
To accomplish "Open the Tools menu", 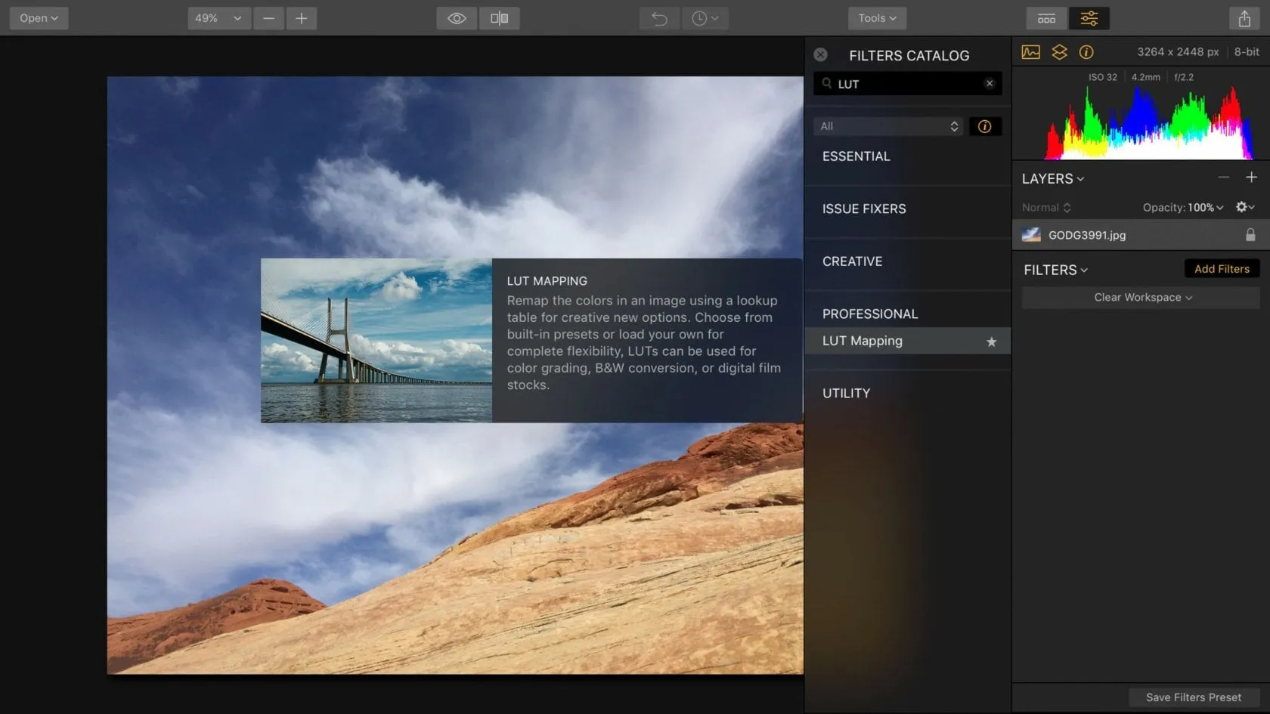I will click(x=877, y=18).
